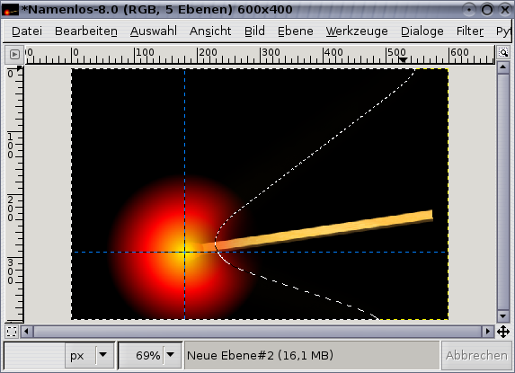515x373 pixels.
Task: Click the Abbrechen button
Action: point(476,355)
